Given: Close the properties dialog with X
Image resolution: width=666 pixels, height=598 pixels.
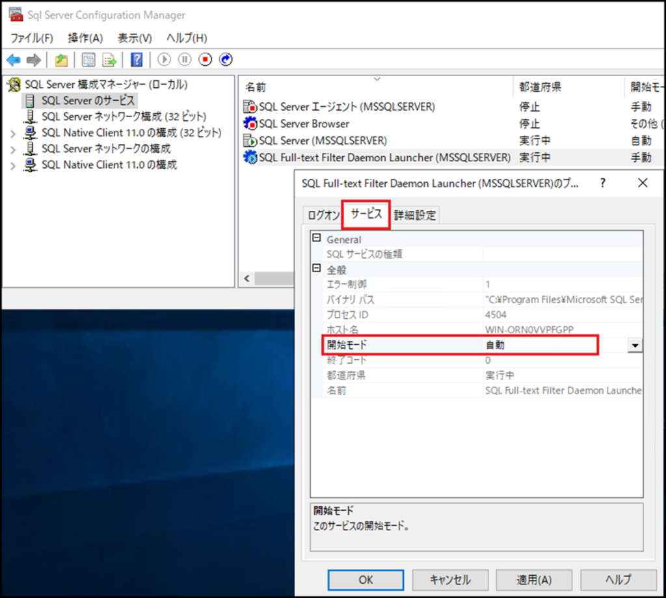Looking at the screenshot, I should click(x=643, y=183).
